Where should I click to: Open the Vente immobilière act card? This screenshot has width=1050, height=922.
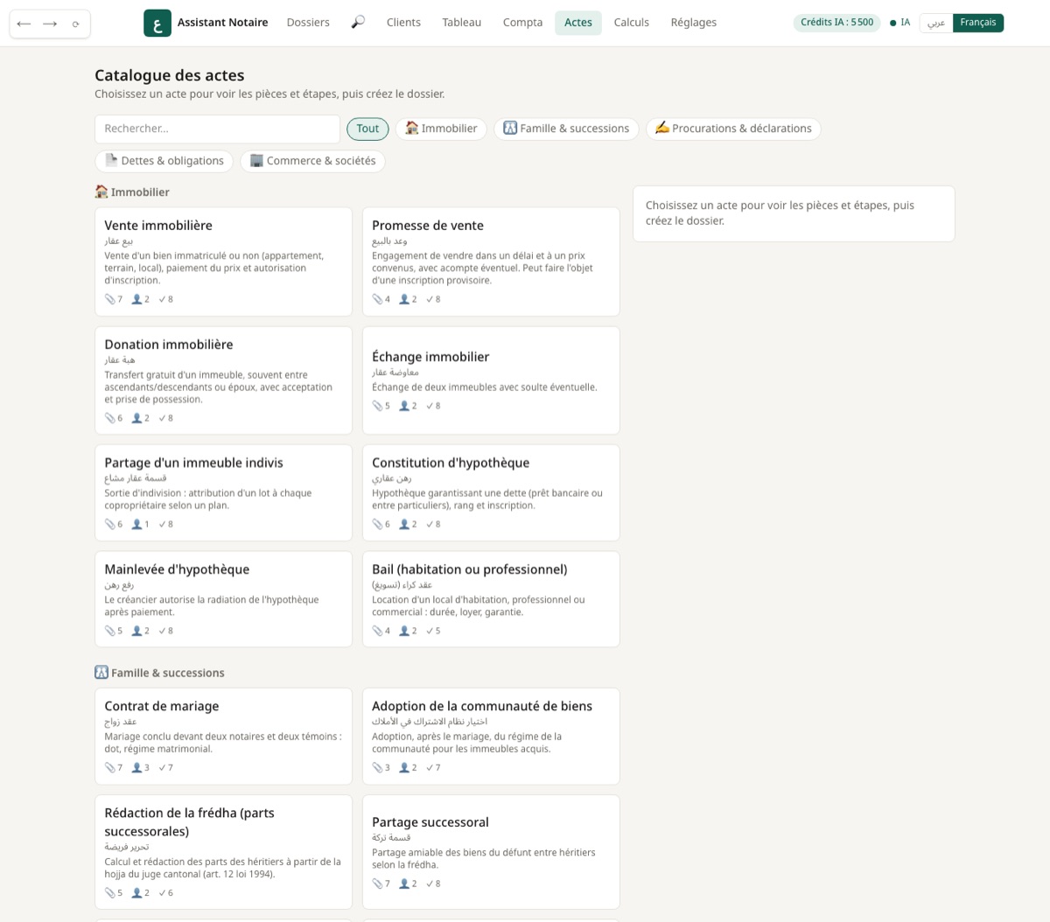pyautogui.click(x=223, y=262)
